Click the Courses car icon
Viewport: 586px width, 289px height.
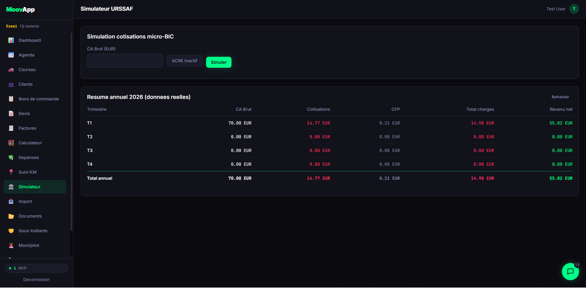tap(11, 70)
